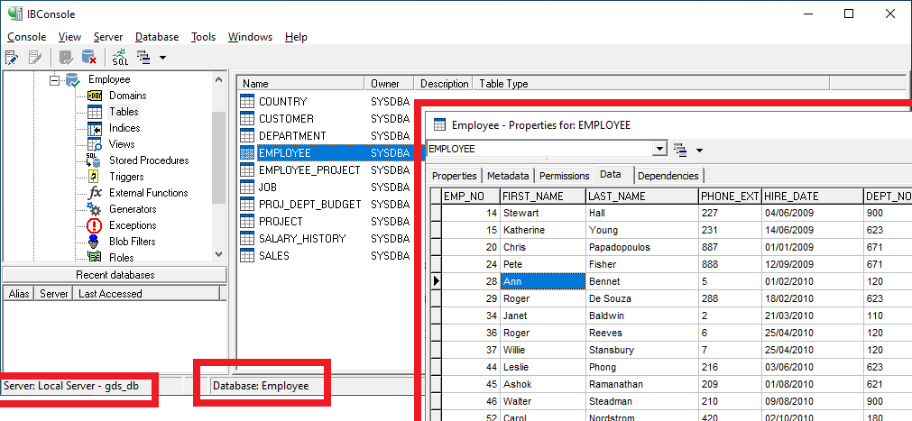Click the CUSTOMER table icon in list

247,119
